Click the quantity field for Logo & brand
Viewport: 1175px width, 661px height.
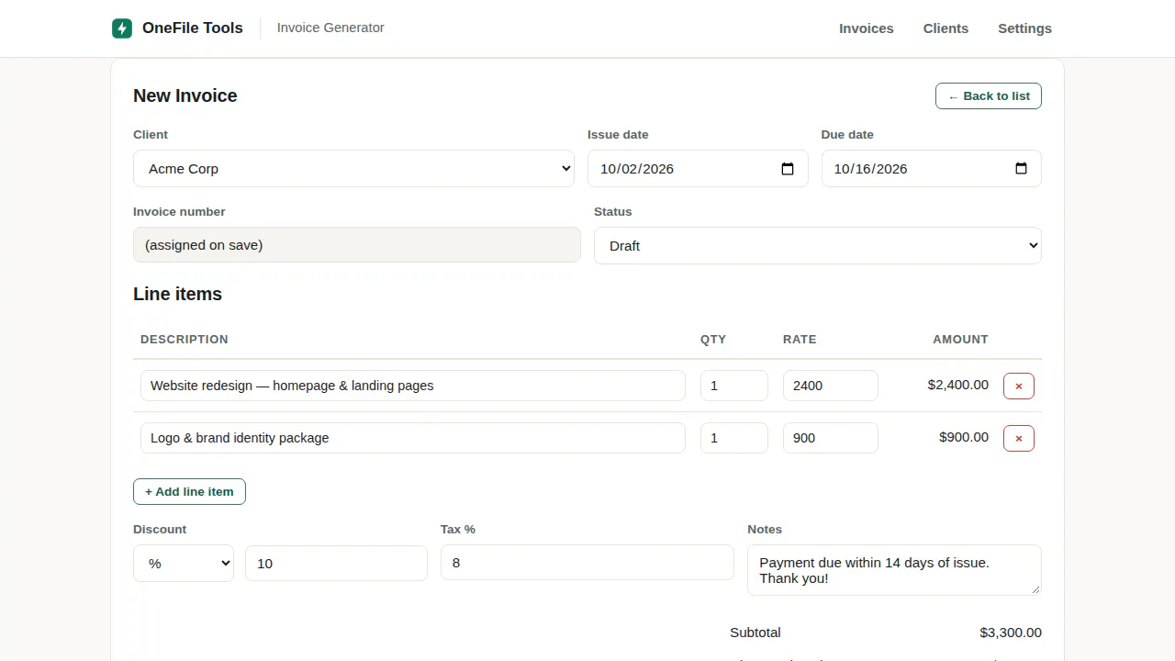(x=734, y=438)
